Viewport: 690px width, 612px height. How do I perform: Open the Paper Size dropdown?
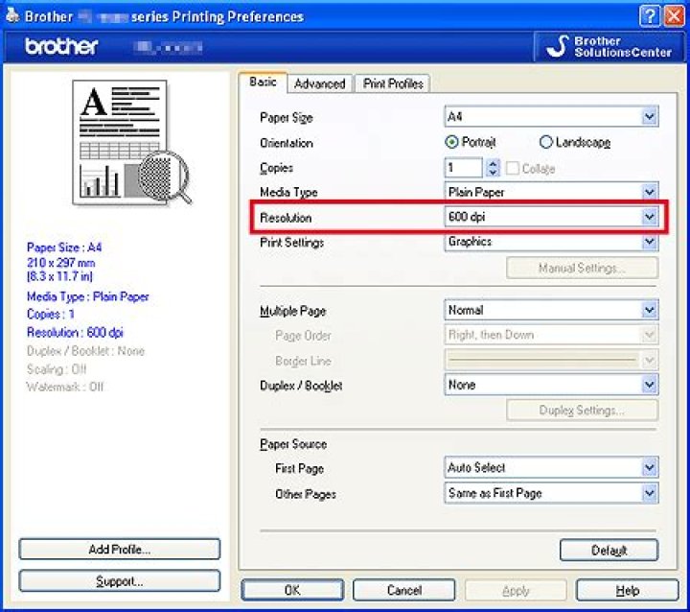(x=551, y=117)
